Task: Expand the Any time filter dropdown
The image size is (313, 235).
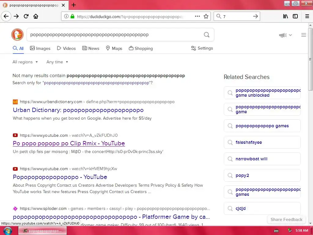Action: point(57,62)
